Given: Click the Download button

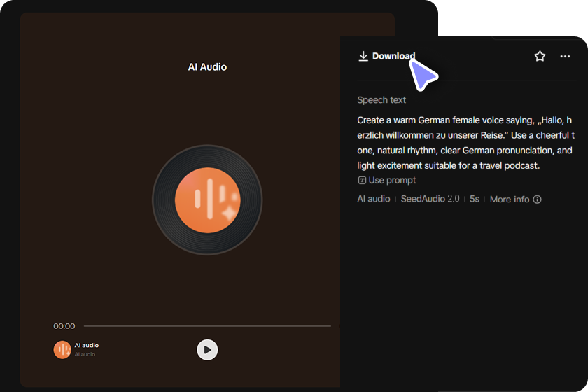Looking at the screenshot, I should [386, 56].
